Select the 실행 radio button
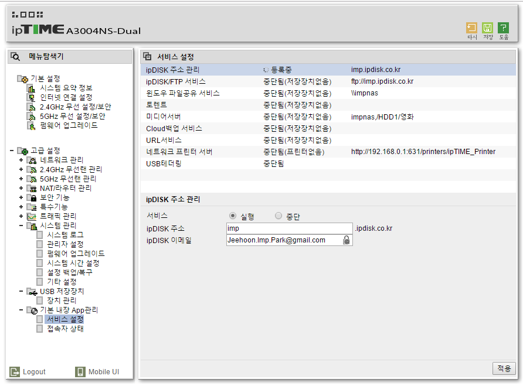523x386 pixels. click(x=233, y=216)
